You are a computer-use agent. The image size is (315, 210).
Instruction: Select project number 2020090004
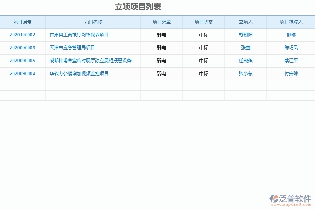(x=23, y=73)
